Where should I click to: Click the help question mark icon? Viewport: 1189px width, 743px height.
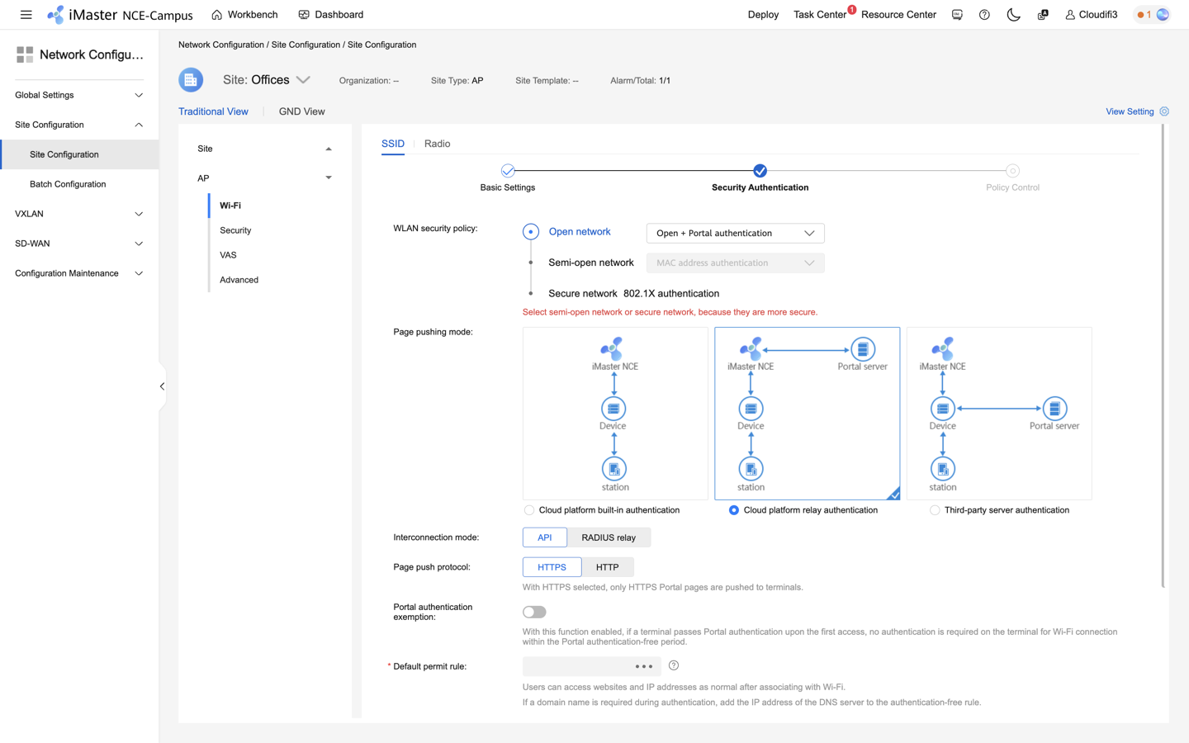pos(984,14)
